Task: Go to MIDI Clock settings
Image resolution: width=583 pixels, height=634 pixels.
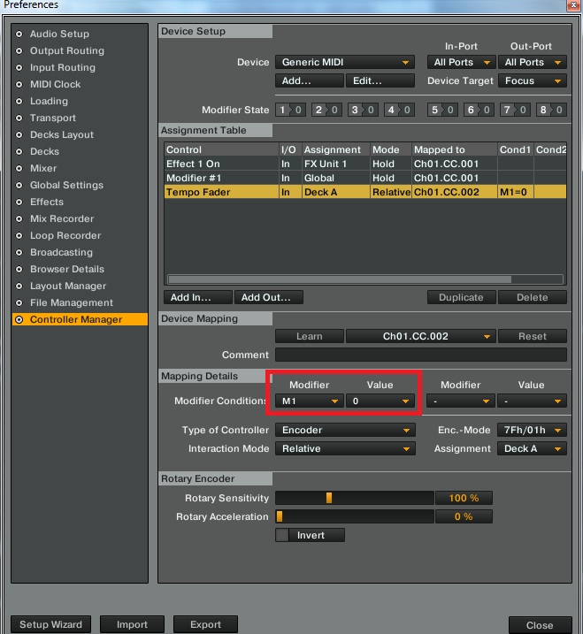Action: click(x=55, y=84)
